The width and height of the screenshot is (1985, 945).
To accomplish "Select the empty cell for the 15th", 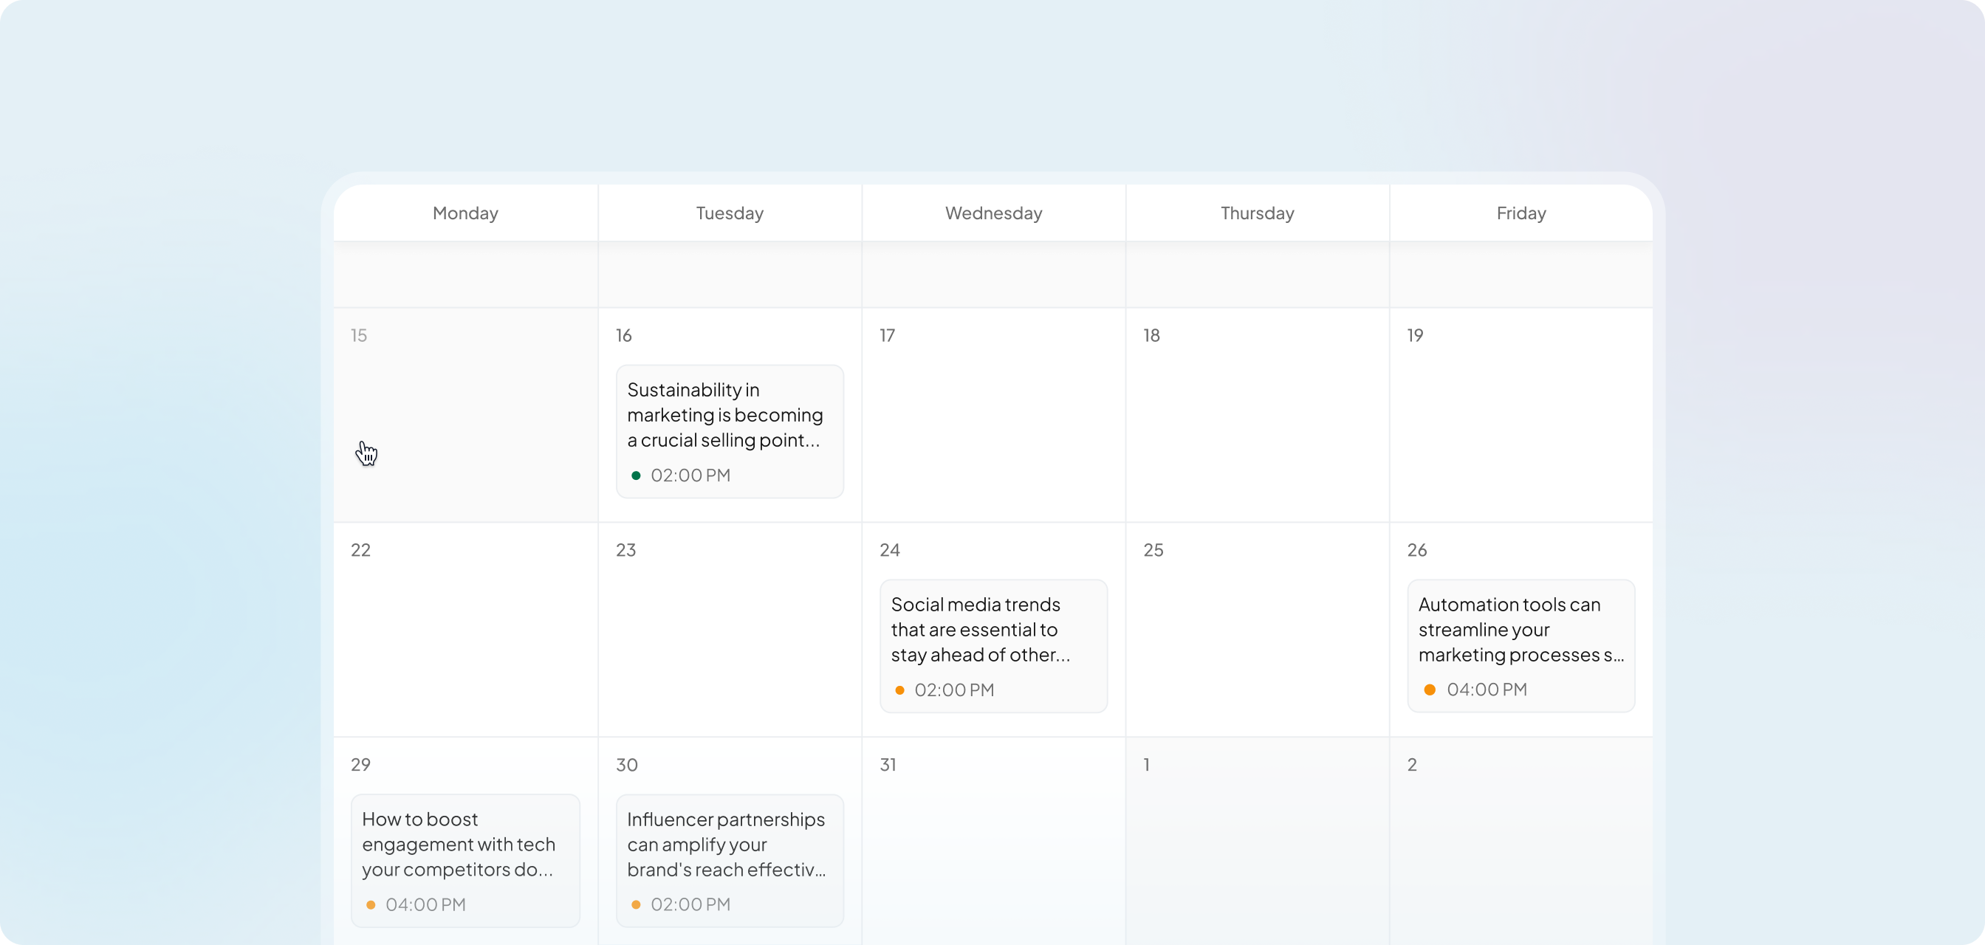I will click(464, 416).
